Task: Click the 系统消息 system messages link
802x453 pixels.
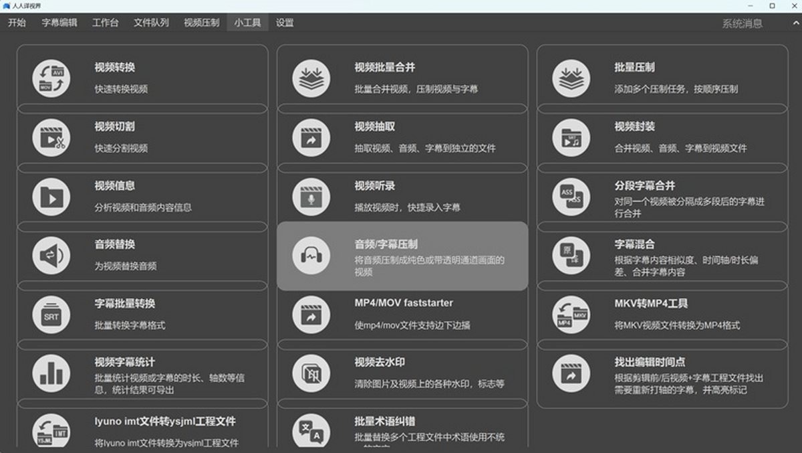Action: click(x=742, y=23)
